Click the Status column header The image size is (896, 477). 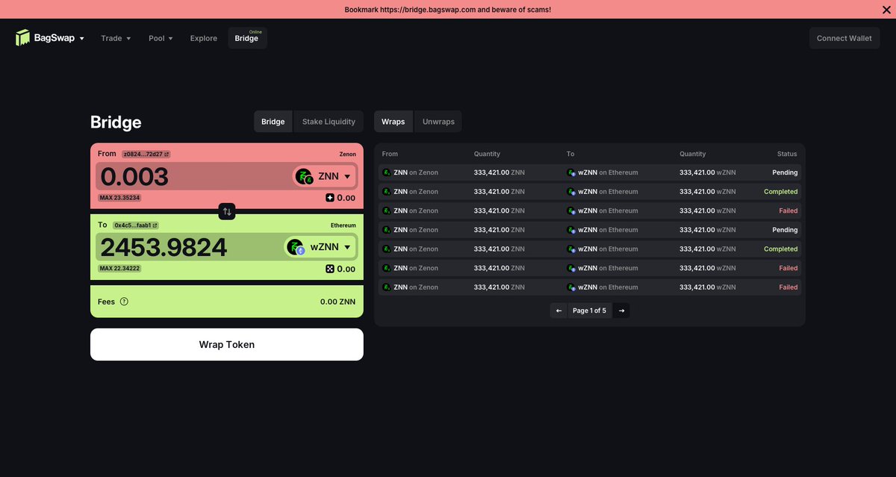pos(787,154)
